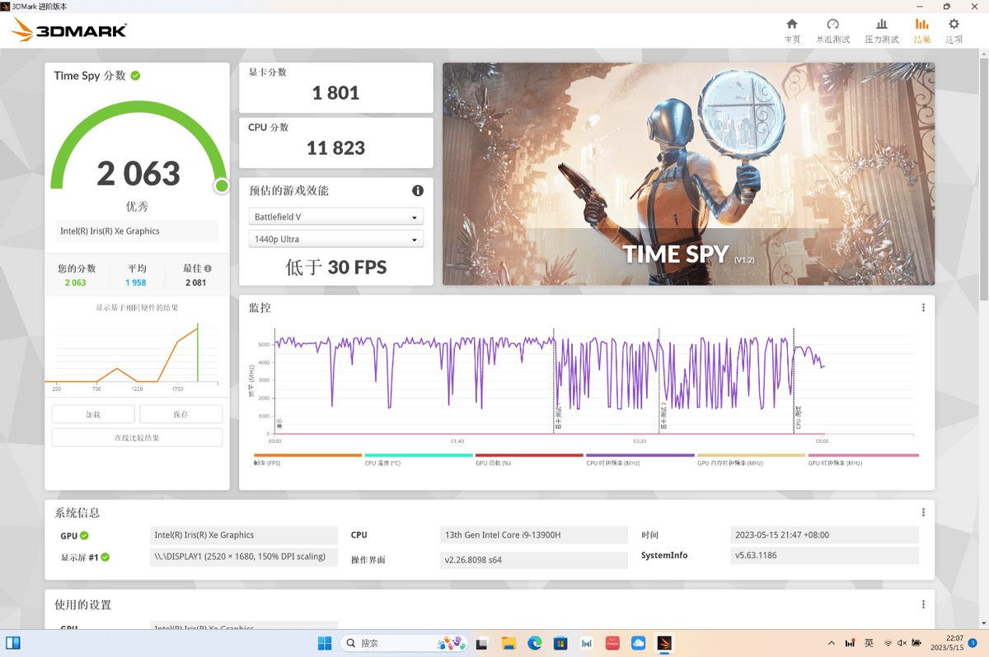Open the Results (结果) tab

[x=921, y=30]
